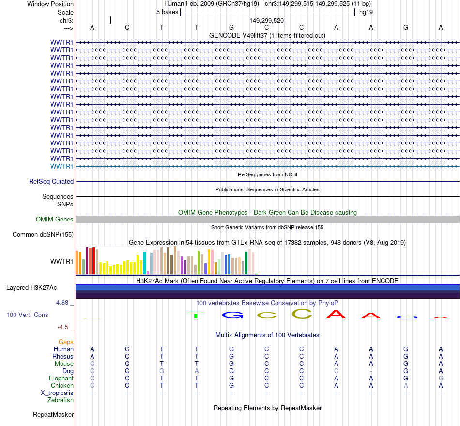Click the Dog species label
Image resolution: width=460 pixels, height=426 pixels.
(x=68, y=371)
